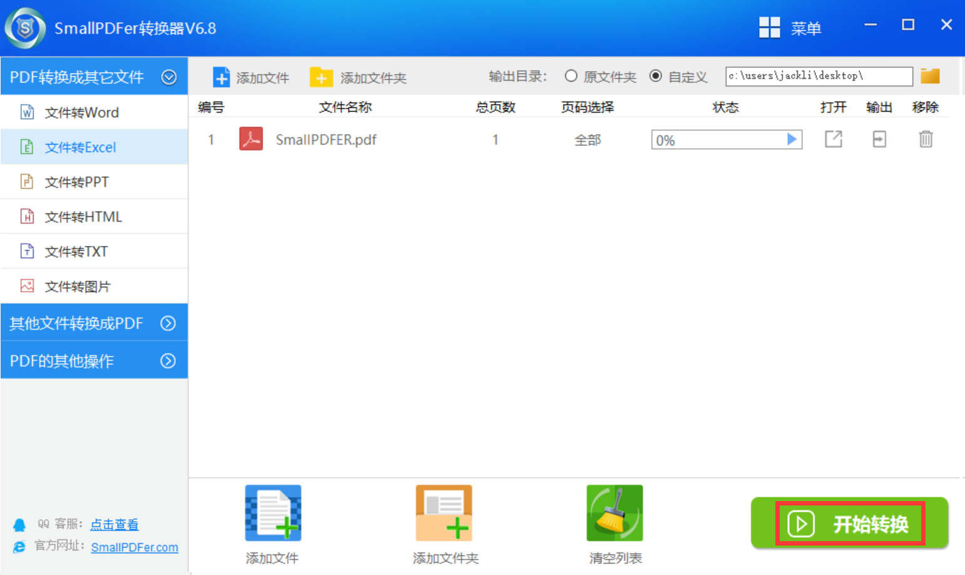The width and height of the screenshot is (965, 575).
Task: Click the 清空列表 label at bottom
Action: pyautogui.click(x=616, y=558)
